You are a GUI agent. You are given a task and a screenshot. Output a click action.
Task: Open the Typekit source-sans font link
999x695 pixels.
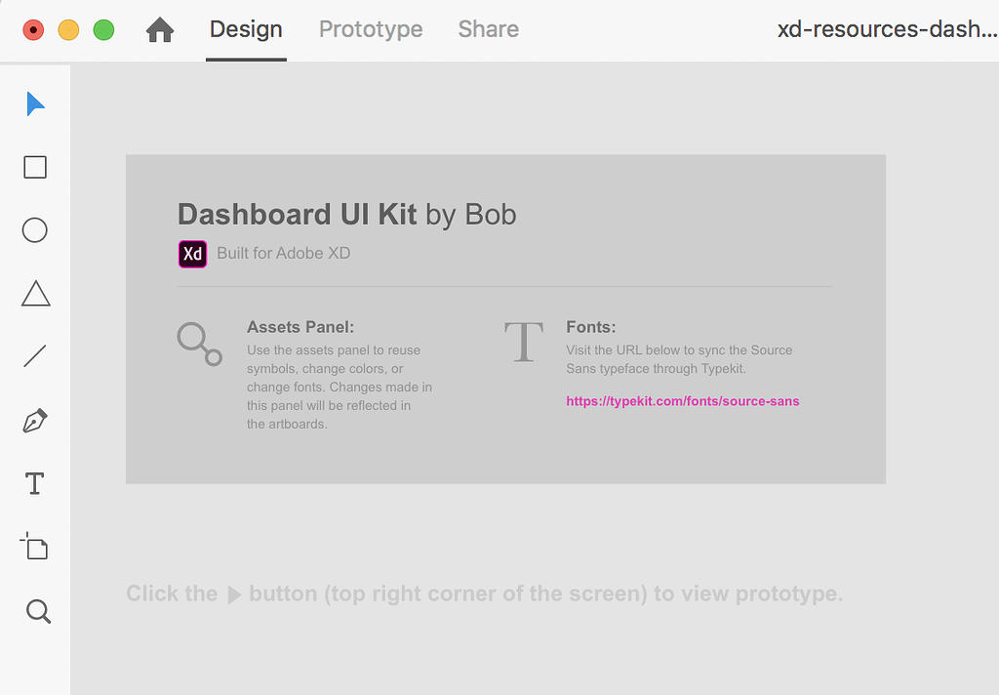pos(682,401)
